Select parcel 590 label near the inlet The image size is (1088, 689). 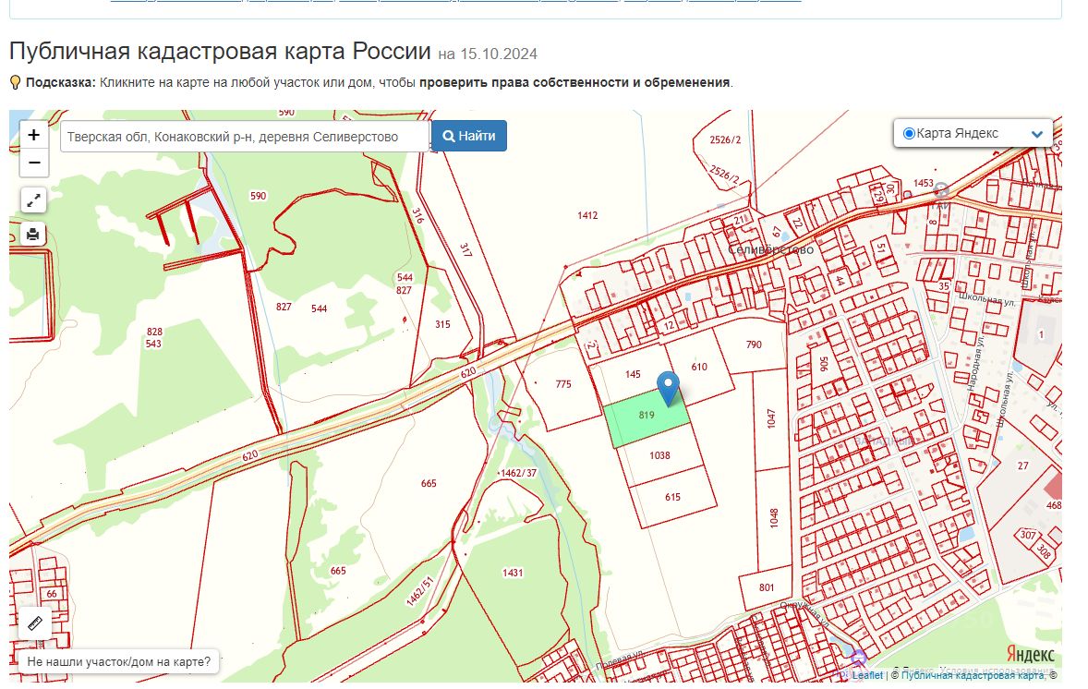pyautogui.click(x=258, y=197)
